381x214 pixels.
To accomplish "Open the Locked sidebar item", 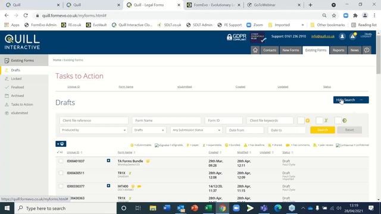I will click(x=16, y=78).
